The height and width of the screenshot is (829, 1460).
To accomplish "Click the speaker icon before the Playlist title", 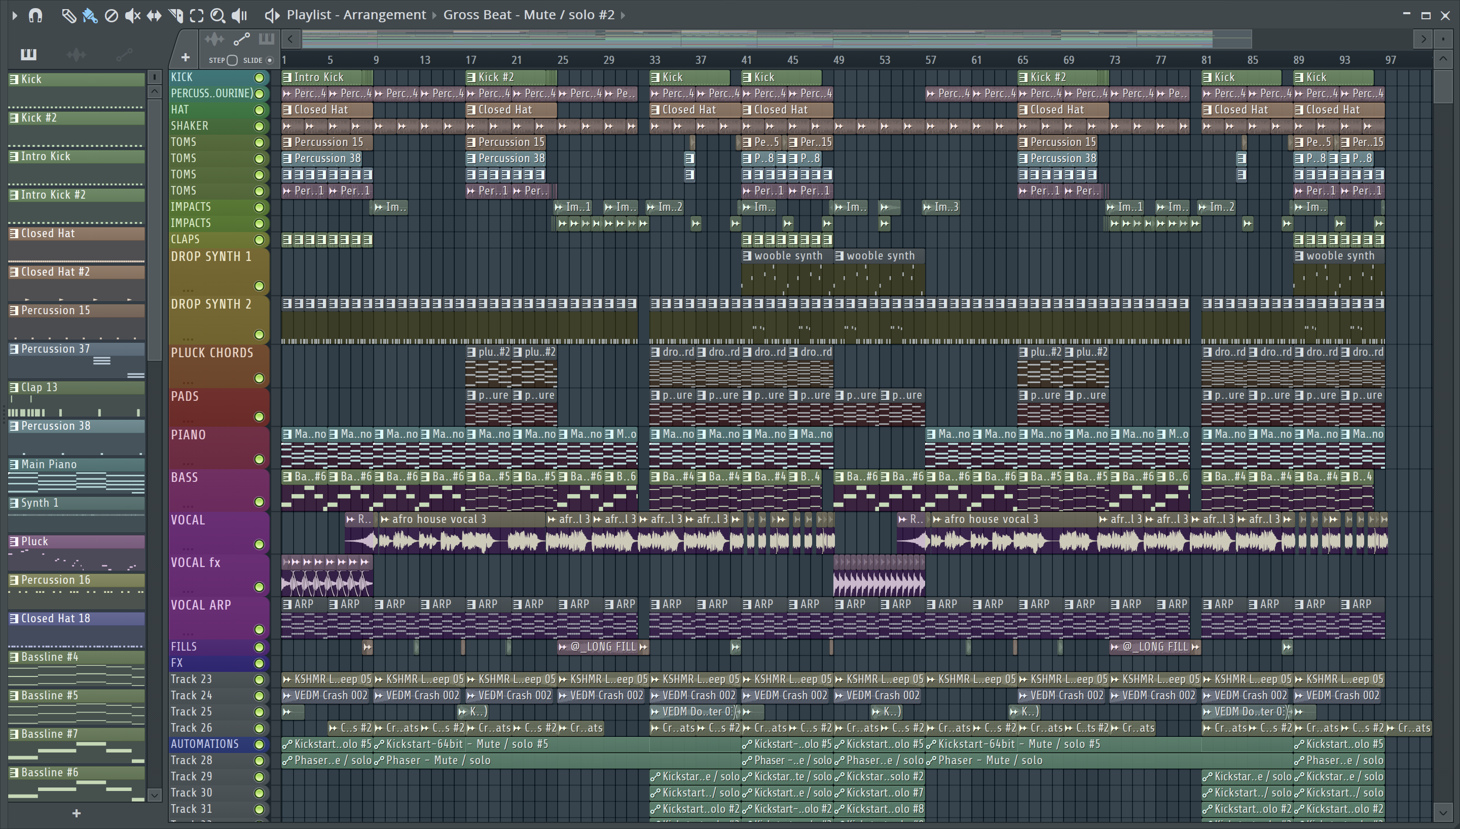I will click(272, 15).
